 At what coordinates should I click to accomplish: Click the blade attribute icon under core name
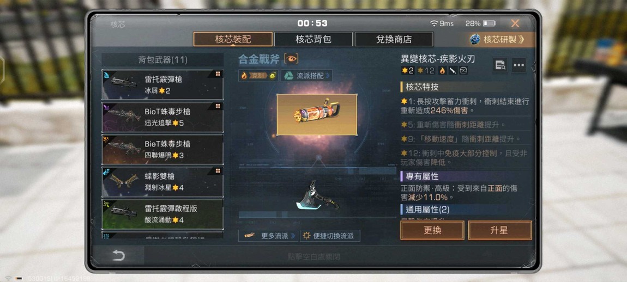point(453,71)
